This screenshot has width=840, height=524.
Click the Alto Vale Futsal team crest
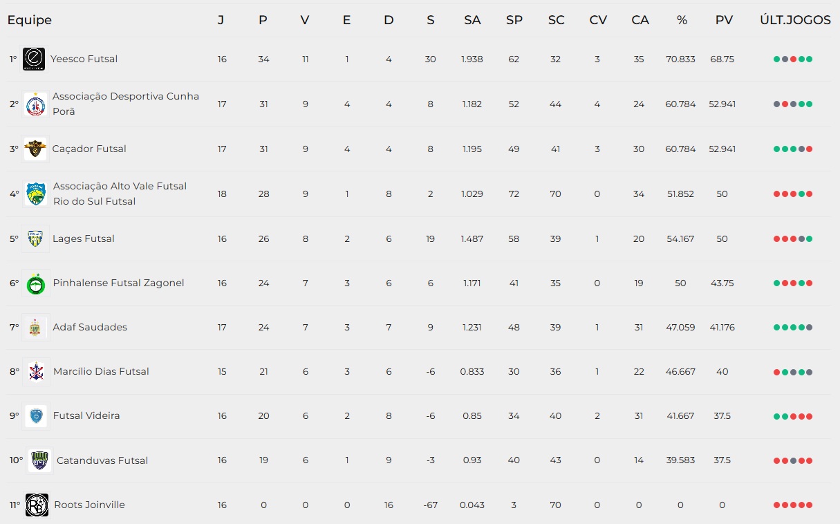(x=35, y=194)
